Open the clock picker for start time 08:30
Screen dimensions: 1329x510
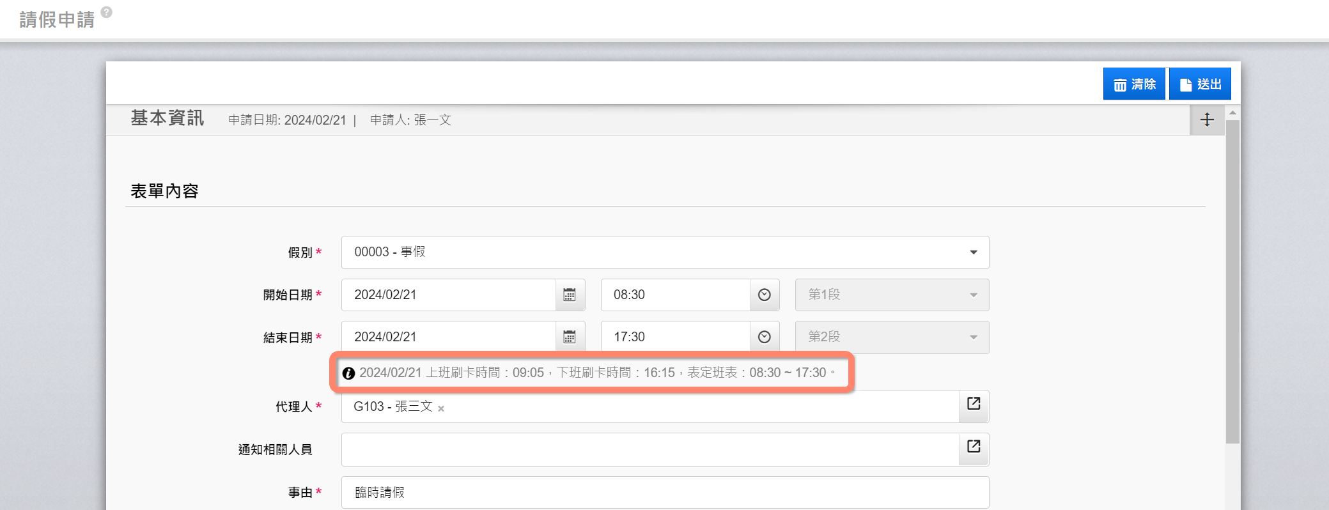pyautogui.click(x=764, y=295)
